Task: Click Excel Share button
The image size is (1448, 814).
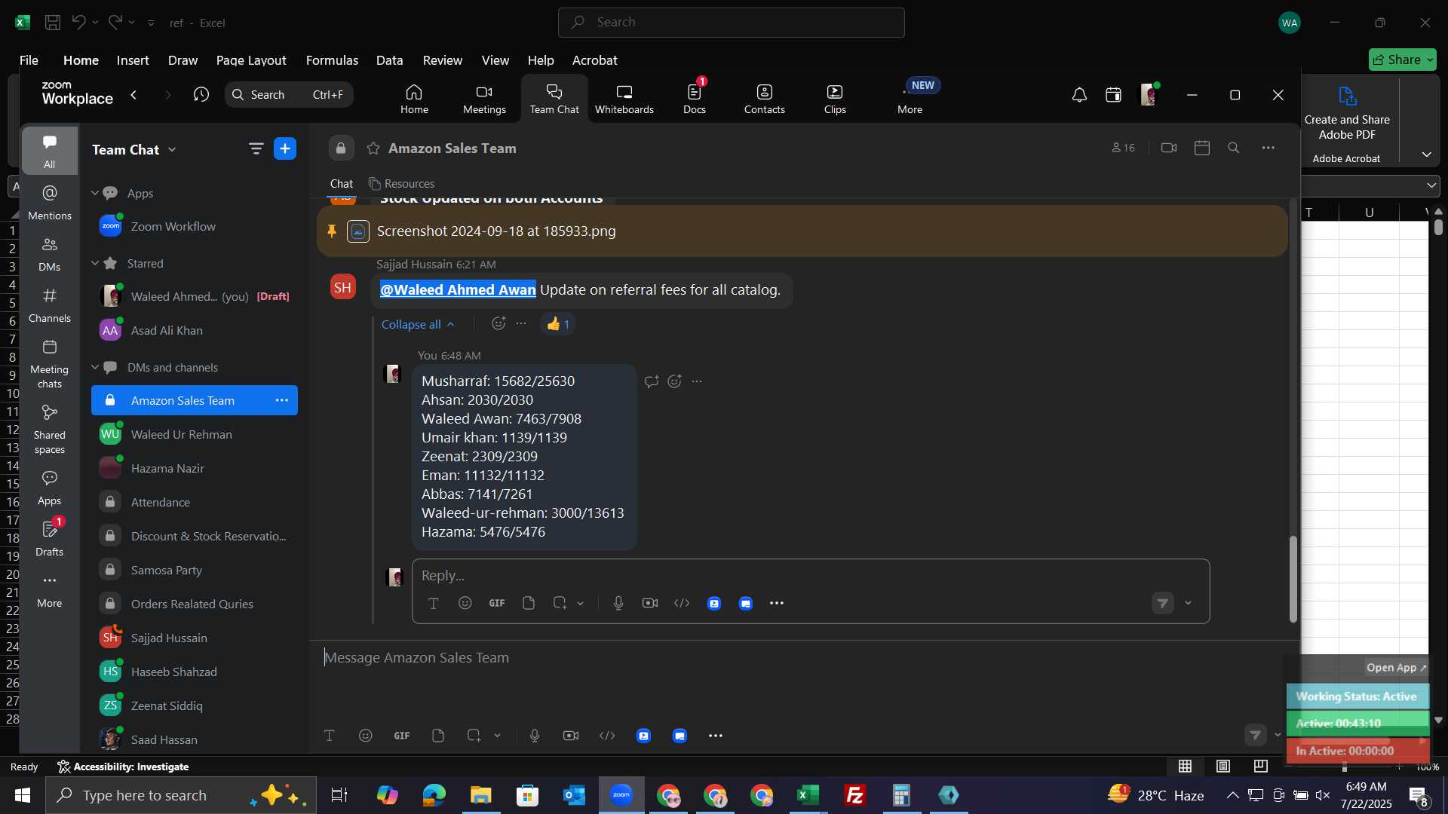Action: point(1402,60)
